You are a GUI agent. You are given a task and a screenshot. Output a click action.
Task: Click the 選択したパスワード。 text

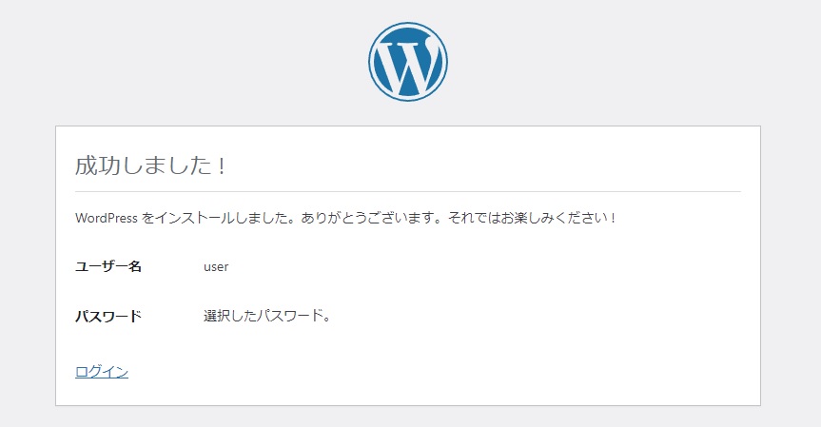coord(266,317)
